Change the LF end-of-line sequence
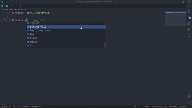Viewport: 192px width, 108px height. 166,106
